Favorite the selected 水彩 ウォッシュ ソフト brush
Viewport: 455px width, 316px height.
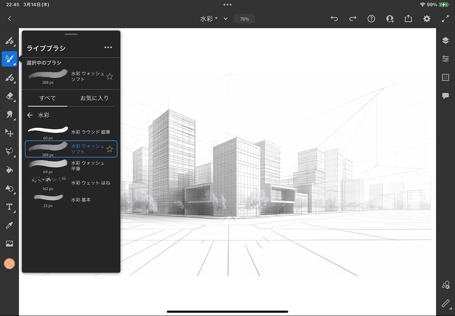click(x=110, y=77)
